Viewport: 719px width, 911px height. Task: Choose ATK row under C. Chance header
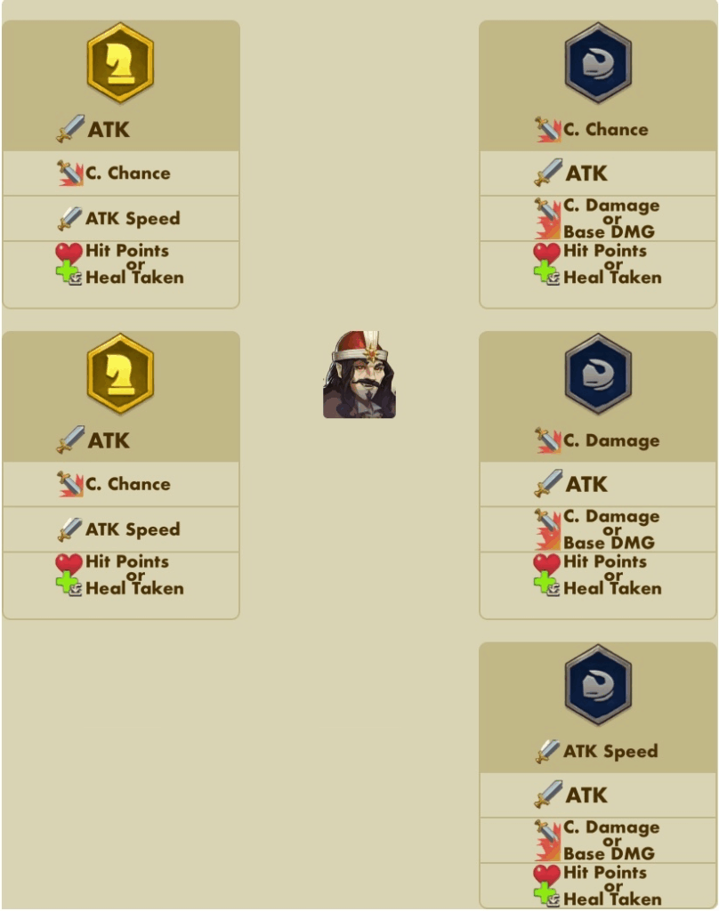pos(598,173)
